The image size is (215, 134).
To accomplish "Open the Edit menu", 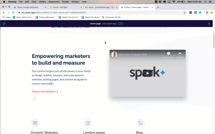I will coord(27,2).
